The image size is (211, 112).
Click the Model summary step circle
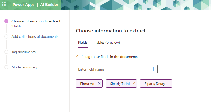[6, 67]
